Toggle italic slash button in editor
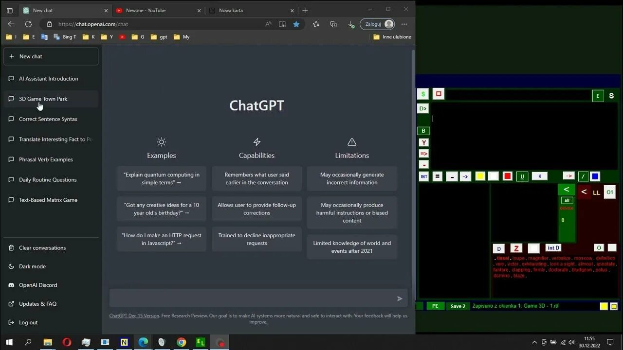Viewport: 623px width, 350px height. [583, 176]
